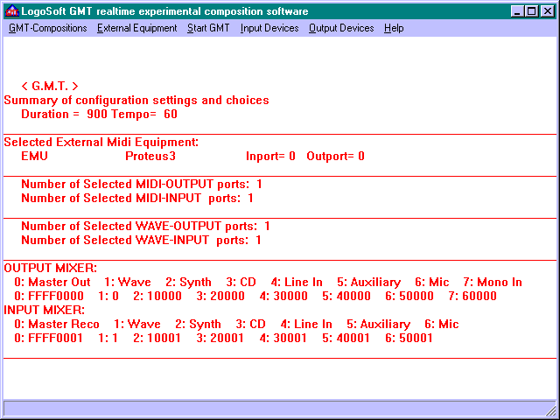
Task: Click the Duration and Tempo settings line
Action: [x=99, y=114]
